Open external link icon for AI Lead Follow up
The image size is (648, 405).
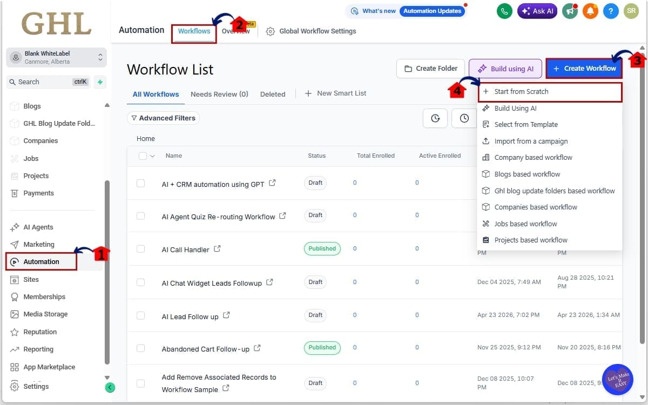(226, 315)
